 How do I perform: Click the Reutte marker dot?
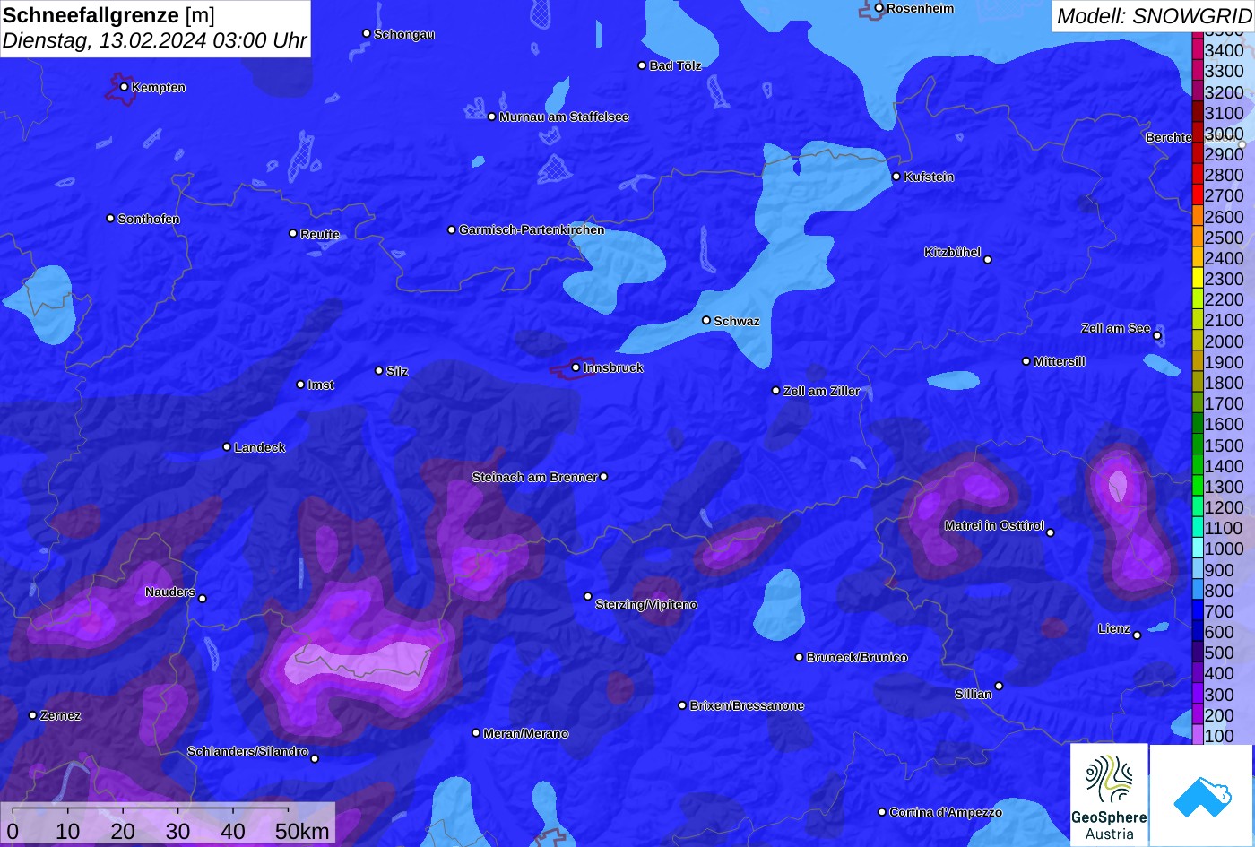[x=293, y=233]
